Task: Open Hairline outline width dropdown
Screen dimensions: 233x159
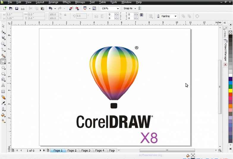Action: pos(175,16)
